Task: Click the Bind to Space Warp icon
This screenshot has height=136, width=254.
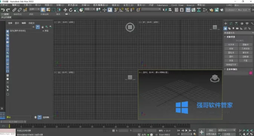Action: click(x=25, y=10)
